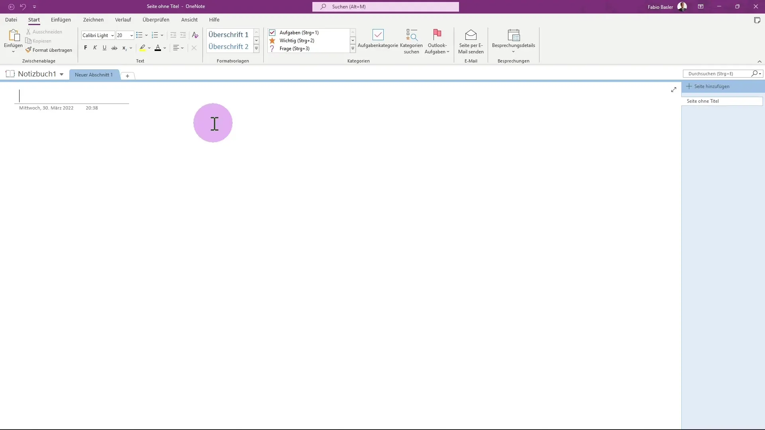This screenshot has width=765, height=430.
Task: Add new section with plus tab
Action: (127, 76)
